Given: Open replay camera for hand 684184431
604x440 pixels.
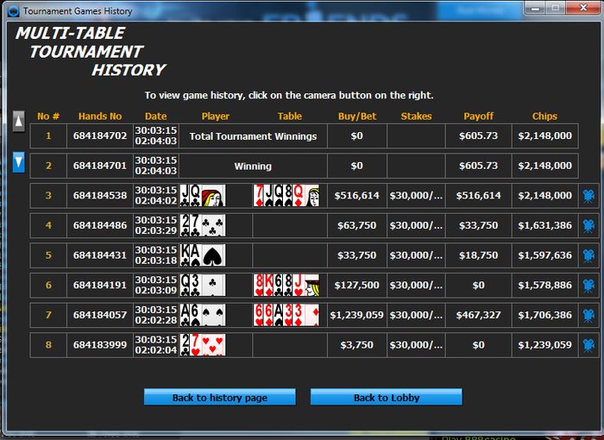Looking at the screenshot, I should [x=588, y=255].
